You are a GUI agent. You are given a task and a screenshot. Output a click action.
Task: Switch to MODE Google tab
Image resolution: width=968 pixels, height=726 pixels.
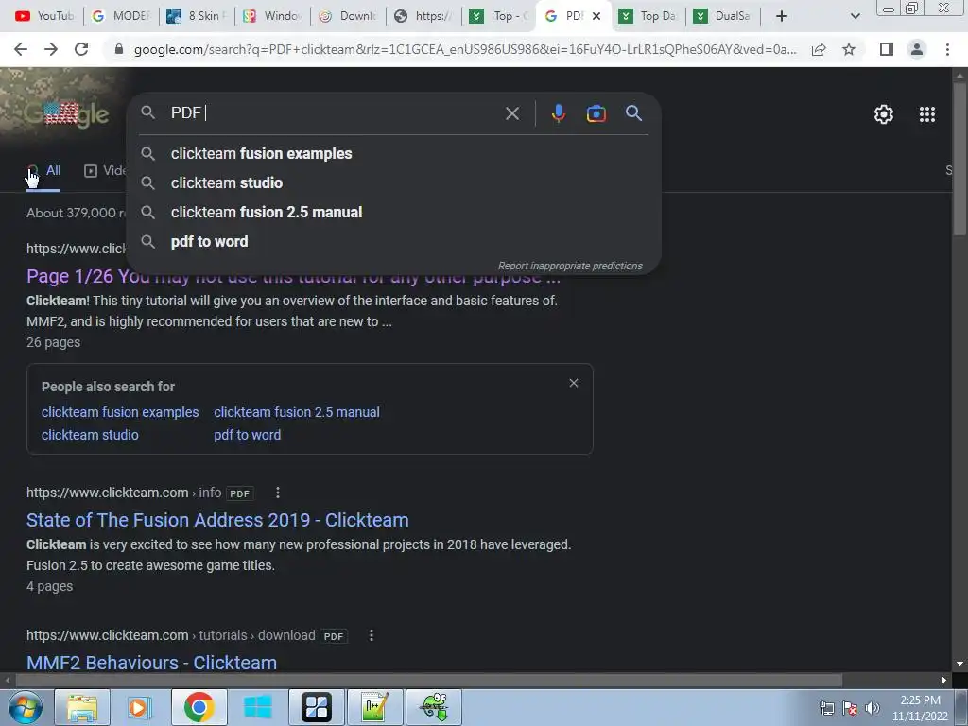point(120,16)
